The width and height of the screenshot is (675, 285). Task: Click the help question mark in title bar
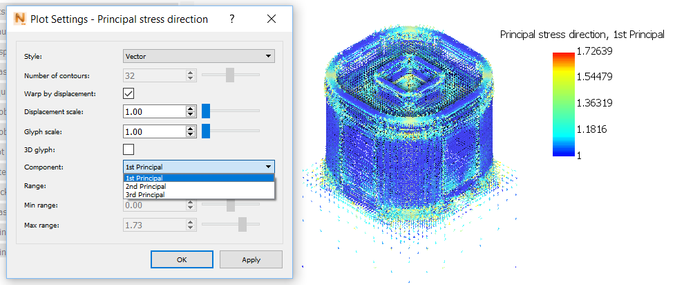(x=232, y=19)
